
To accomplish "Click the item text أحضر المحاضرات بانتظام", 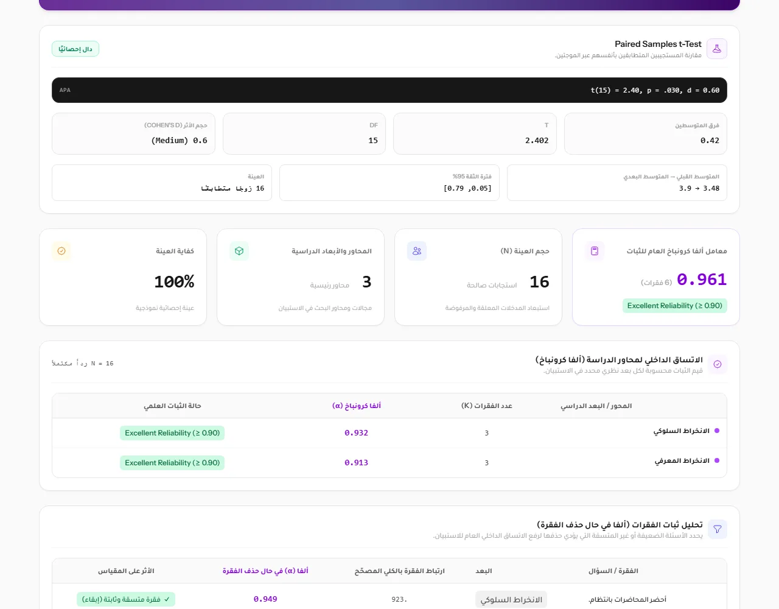I will 627,599.
